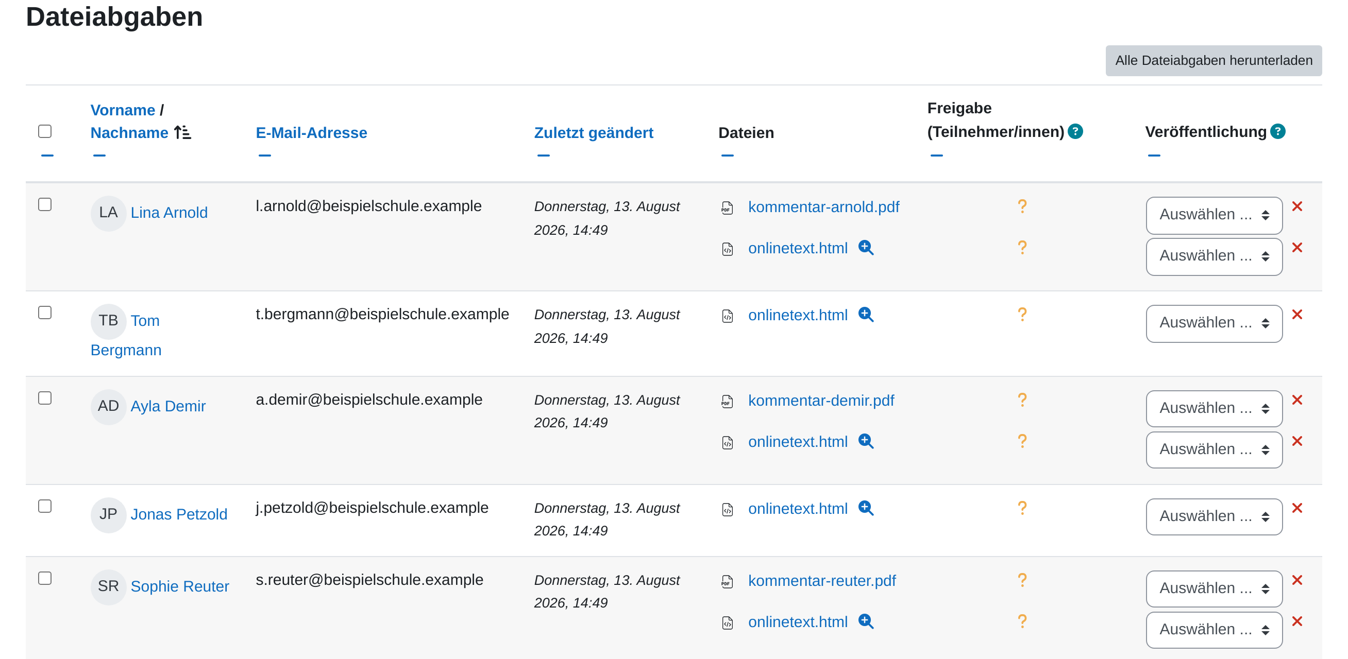The image size is (1348, 659).
Task: Preview Jonas Petzold's onlinetext.html with the magnifier icon
Action: tap(866, 508)
